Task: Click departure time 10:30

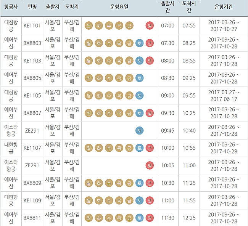Action: (167, 183)
